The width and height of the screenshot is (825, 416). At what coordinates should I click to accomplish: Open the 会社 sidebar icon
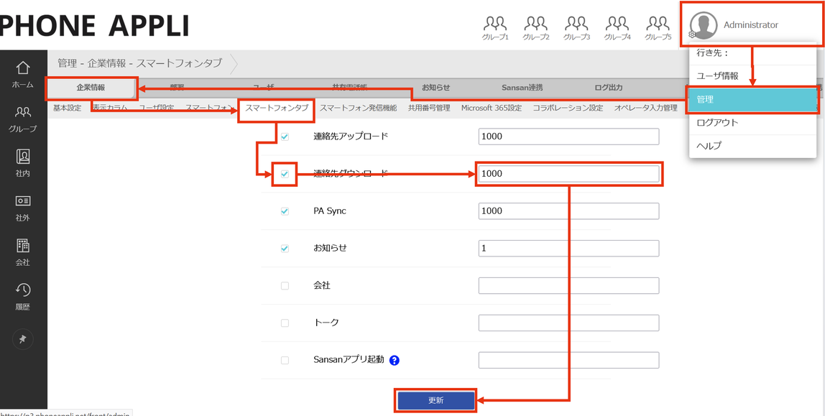22,252
